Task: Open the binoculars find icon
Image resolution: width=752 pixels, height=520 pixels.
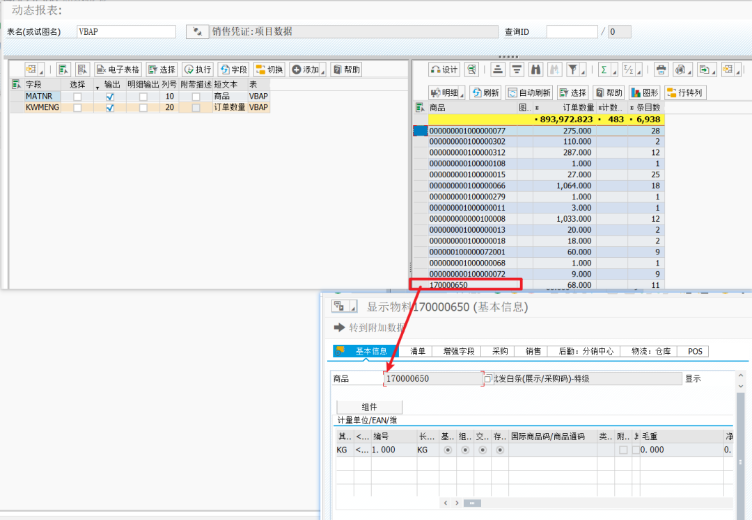Action: [x=535, y=70]
